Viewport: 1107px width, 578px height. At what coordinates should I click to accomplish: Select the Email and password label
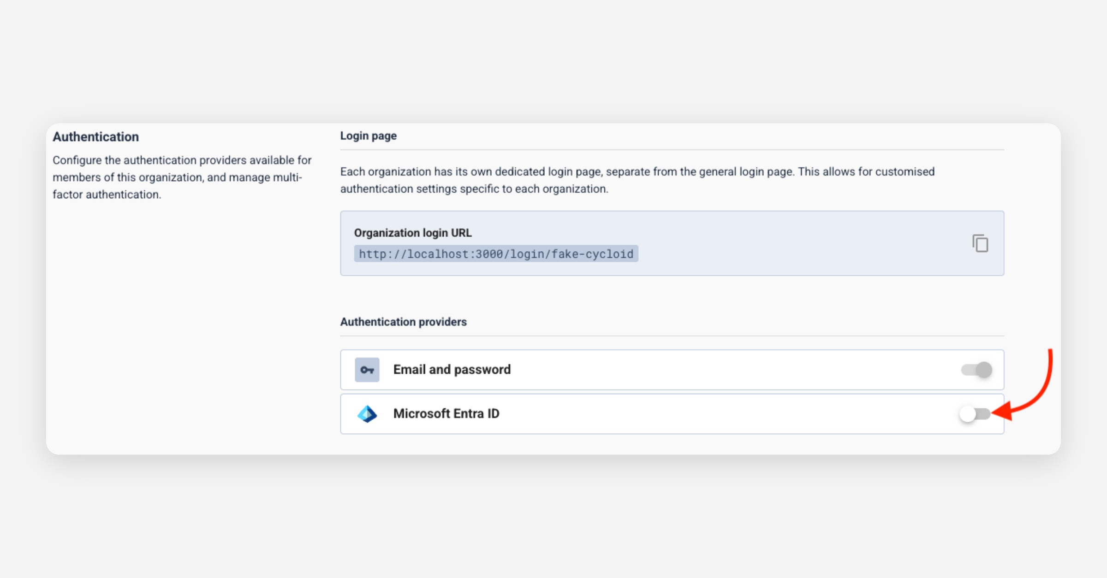tap(452, 370)
